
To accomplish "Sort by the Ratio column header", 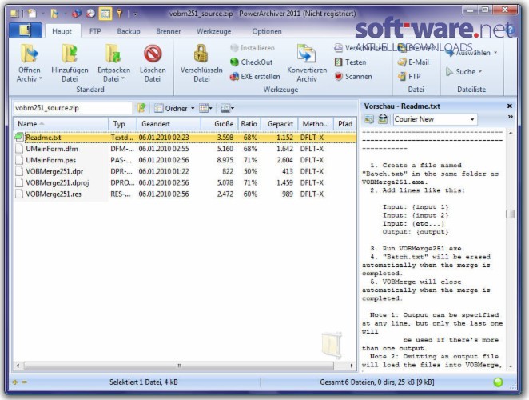I will [249, 124].
